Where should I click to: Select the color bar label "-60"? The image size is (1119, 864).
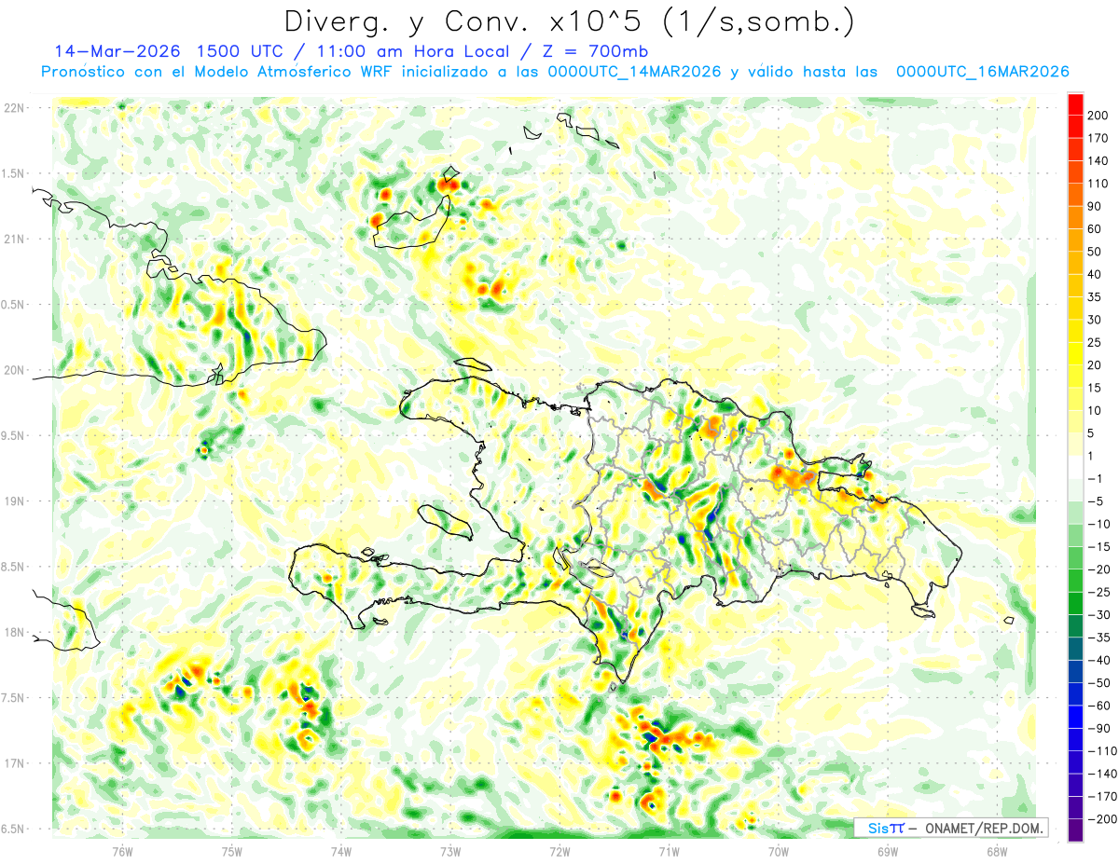click(1098, 706)
